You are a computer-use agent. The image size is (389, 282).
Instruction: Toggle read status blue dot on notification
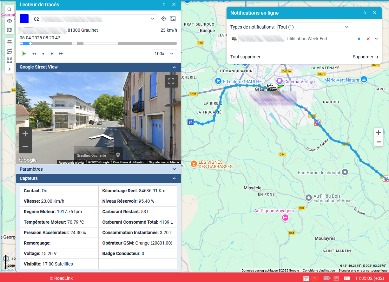[359, 39]
